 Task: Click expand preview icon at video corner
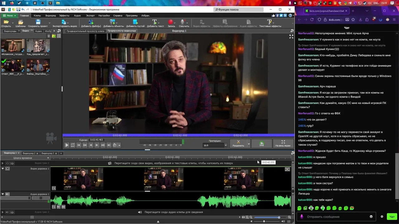(x=291, y=36)
